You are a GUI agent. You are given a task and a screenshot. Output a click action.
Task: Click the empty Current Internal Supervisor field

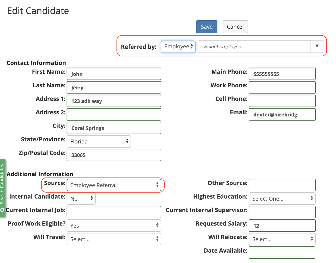click(282, 212)
